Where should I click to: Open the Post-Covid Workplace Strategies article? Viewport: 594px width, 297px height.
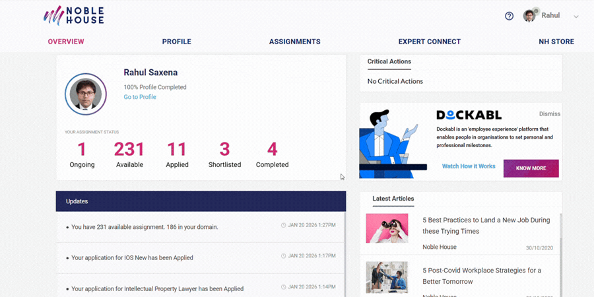482,276
